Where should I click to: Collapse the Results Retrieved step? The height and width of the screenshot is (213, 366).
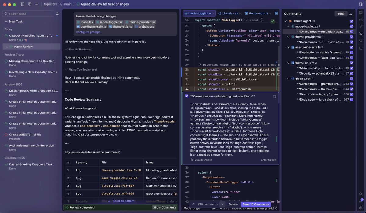click(78, 49)
